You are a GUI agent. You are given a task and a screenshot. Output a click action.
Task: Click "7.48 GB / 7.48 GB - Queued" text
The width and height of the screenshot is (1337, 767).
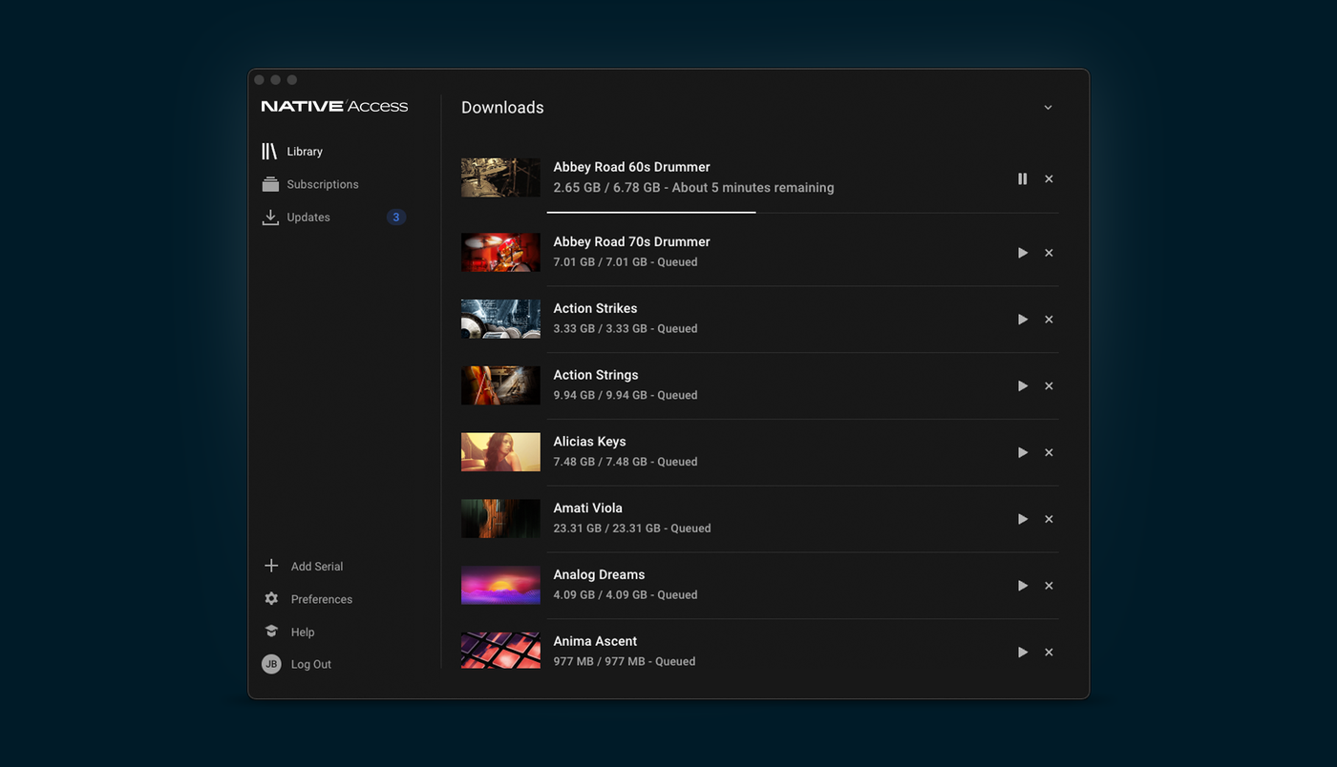pos(626,462)
